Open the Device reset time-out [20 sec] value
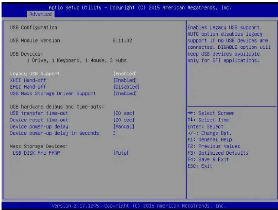The width and height of the screenshot is (278, 210). pos(124,120)
